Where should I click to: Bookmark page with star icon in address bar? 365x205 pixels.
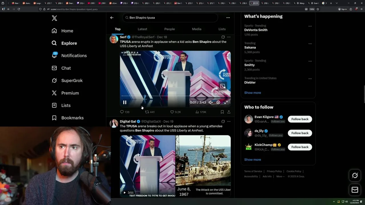click(318, 9)
